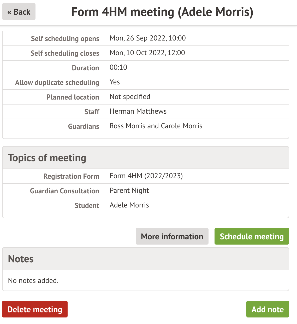297x324 pixels.
Task: Select the Self scheduling opens date value
Action: 148,38
